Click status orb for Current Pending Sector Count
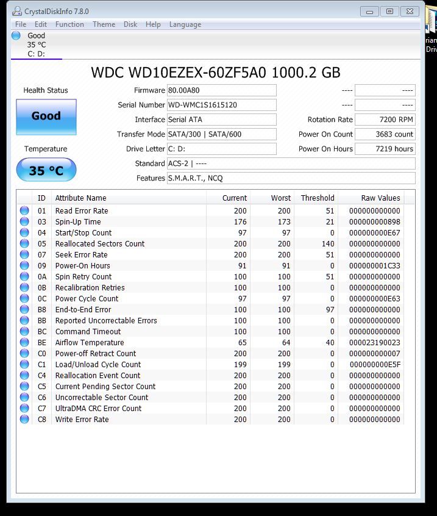 [x=24, y=386]
